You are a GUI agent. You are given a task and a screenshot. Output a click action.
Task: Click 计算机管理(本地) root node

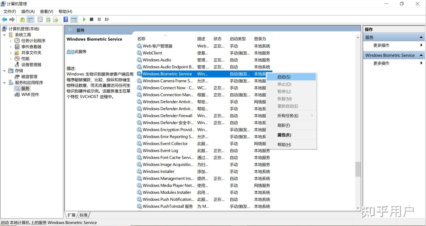click(24, 29)
